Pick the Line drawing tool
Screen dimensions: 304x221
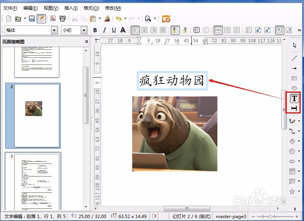[294, 58]
